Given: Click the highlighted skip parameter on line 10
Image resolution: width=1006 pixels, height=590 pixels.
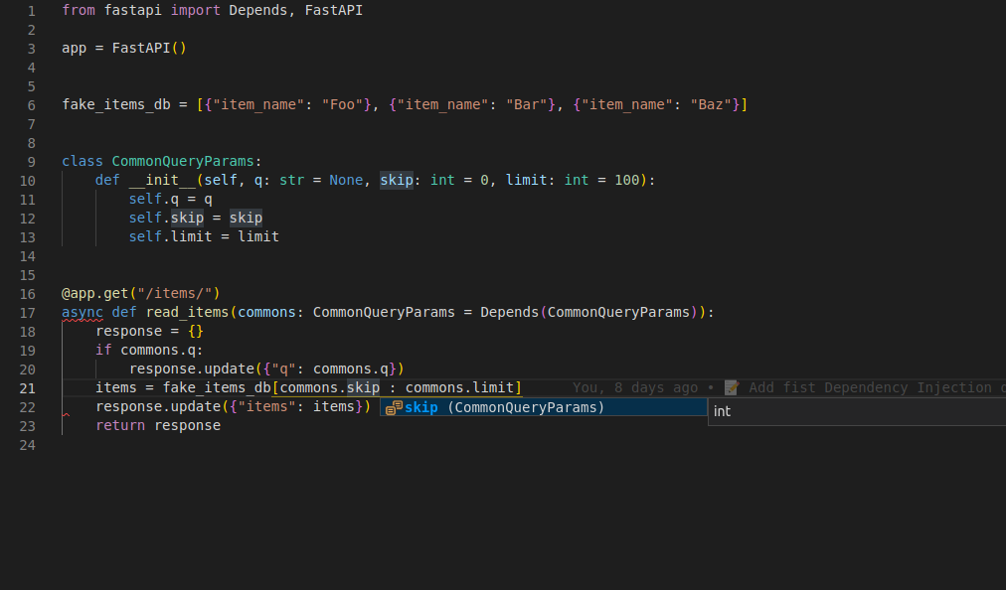Looking at the screenshot, I should (397, 180).
